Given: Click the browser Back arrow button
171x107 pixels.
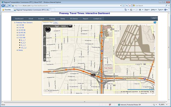Looking at the screenshot, I should (3, 5).
